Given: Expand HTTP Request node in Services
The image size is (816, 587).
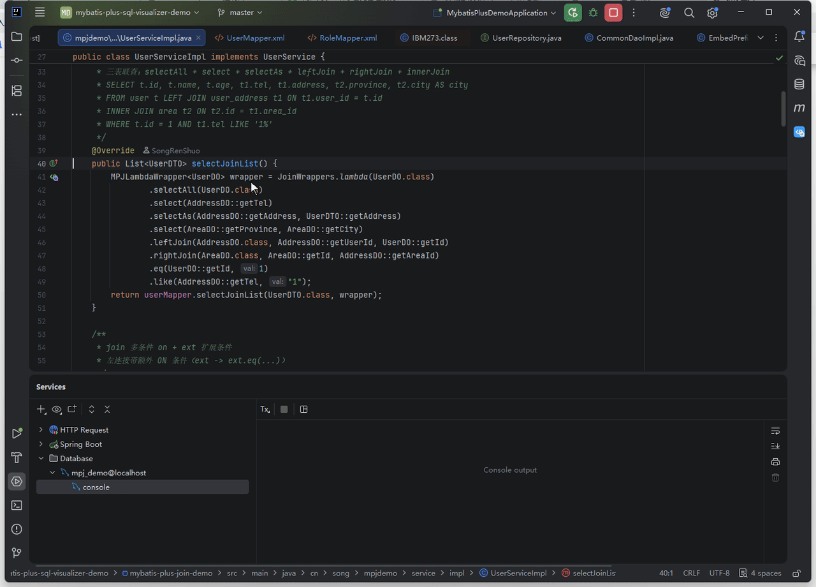Looking at the screenshot, I should [41, 429].
